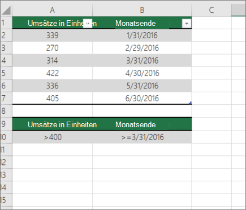Click cell containing 336
The width and height of the screenshot is (246, 210).
point(53,86)
